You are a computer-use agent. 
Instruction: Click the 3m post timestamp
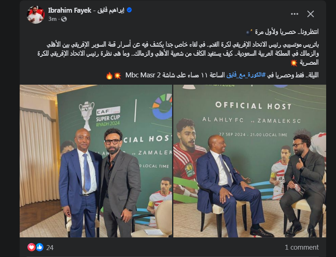52,19
